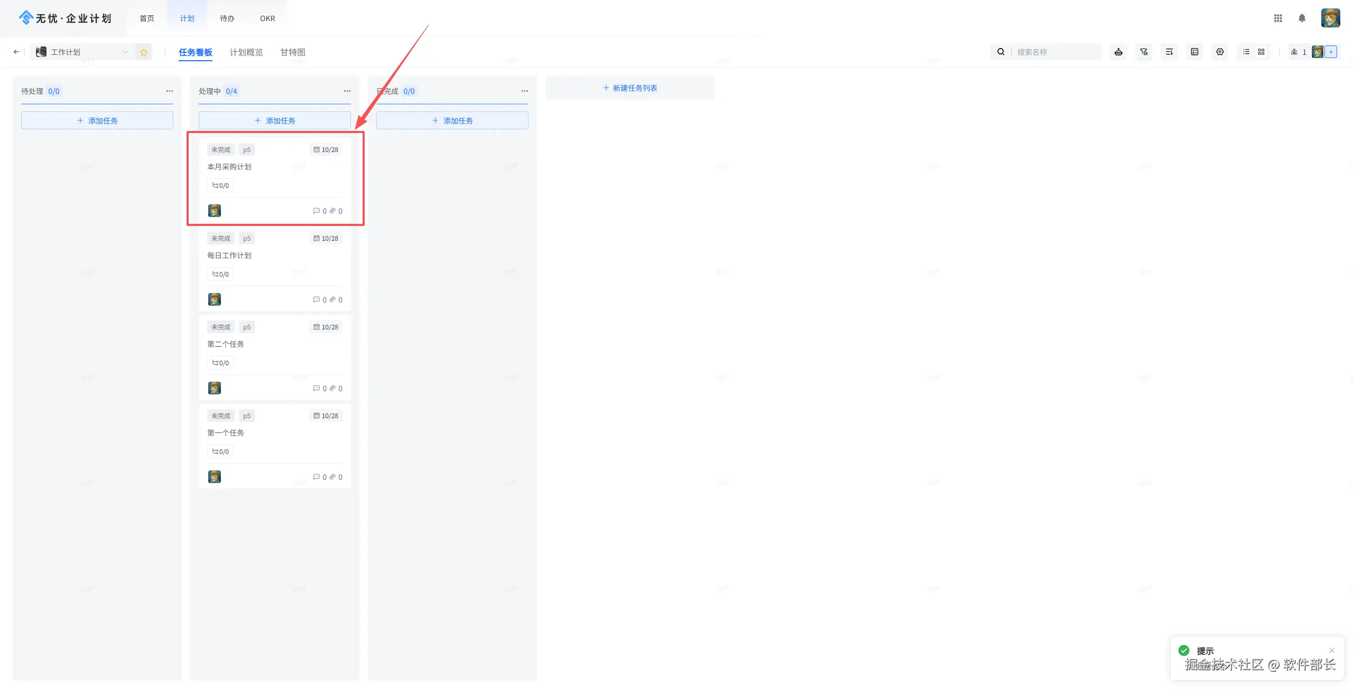Screen dimensions: 1353x689
Task: Click 新建任务列表 button
Action: (x=629, y=88)
